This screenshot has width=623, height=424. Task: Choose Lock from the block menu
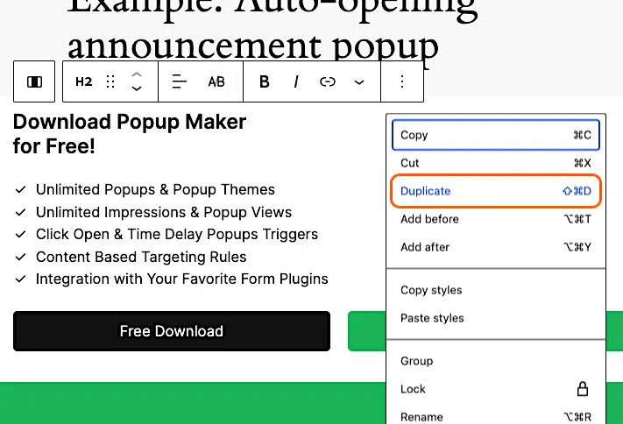[x=495, y=389]
